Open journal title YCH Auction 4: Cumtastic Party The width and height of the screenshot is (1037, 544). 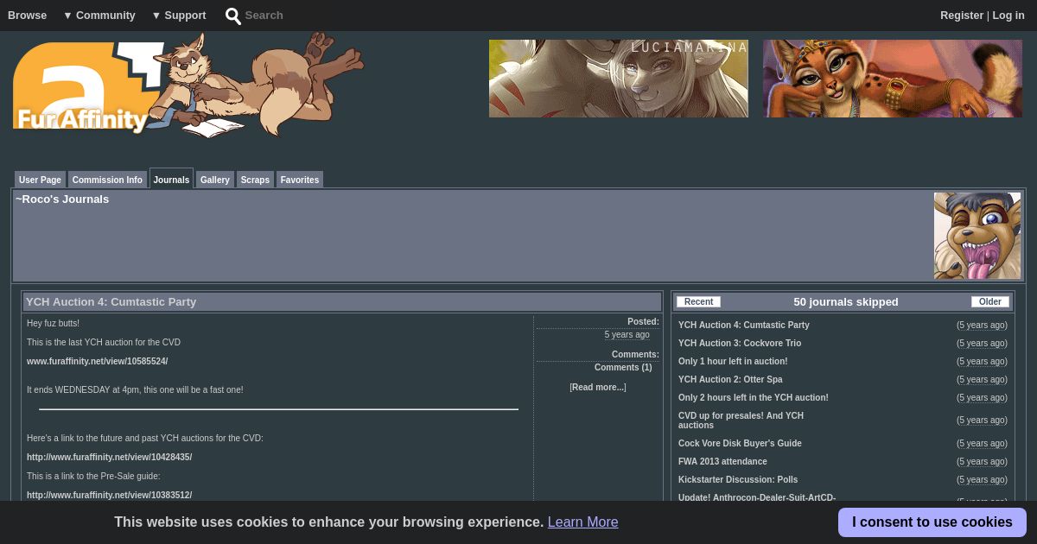[111, 302]
